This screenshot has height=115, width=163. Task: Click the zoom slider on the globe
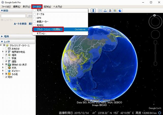(x=155, y=53)
